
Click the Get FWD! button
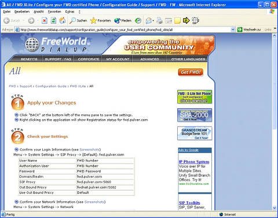click(191, 72)
